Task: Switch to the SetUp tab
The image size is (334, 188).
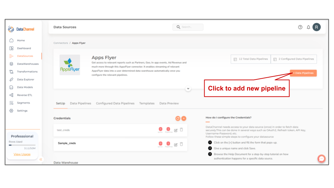Action: [x=61, y=103]
